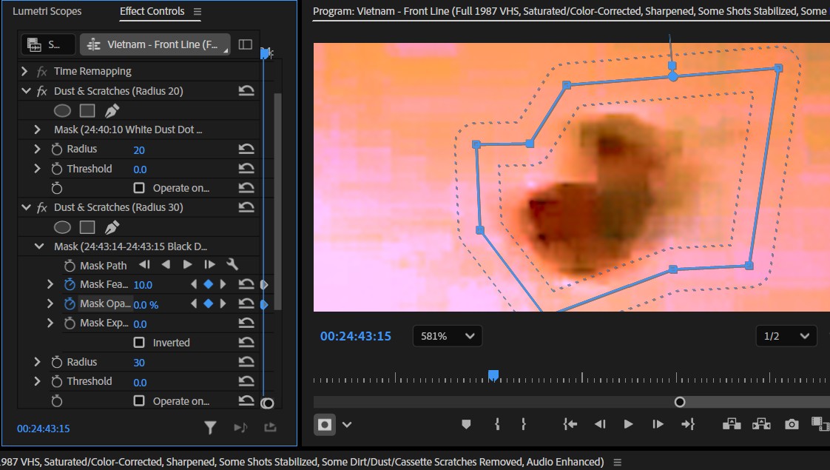
Task: Click the Program monitor timecode 00:24:43:15
Action: click(356, 336)
